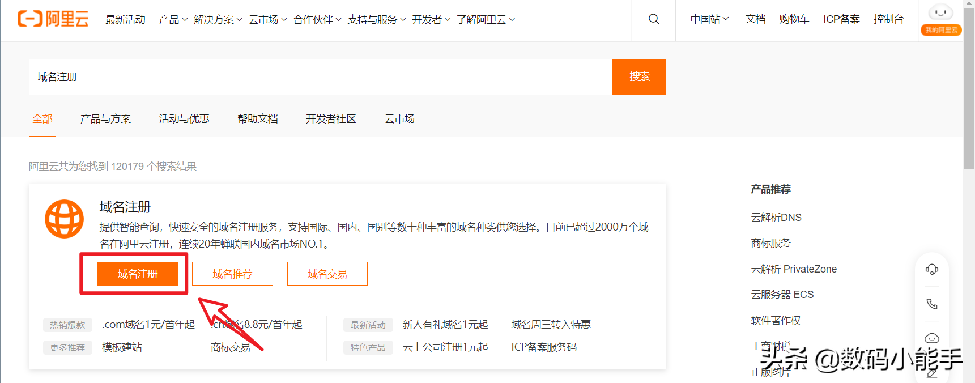Image resolution: width=975 pixels, height=383 pixels.
Task: Expand the 开发者 dropdown menu
Action: (x=431, y=20)
